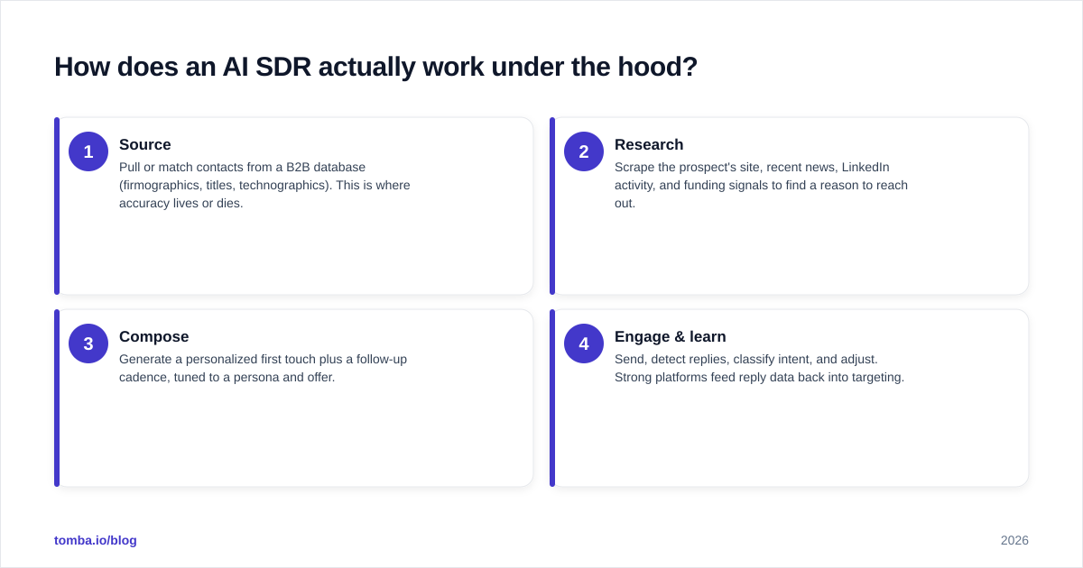Click the 'Generate a personalized first touch' description
The image size is (1083, 568).
click(263, 368)
